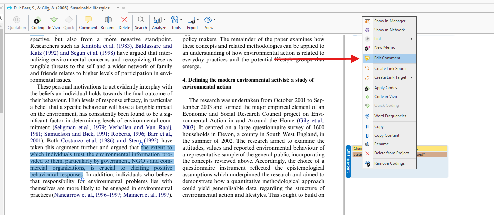Click the Remove Codings menu icon
This screenshot has height=215, width=494.
click(367, 163)
